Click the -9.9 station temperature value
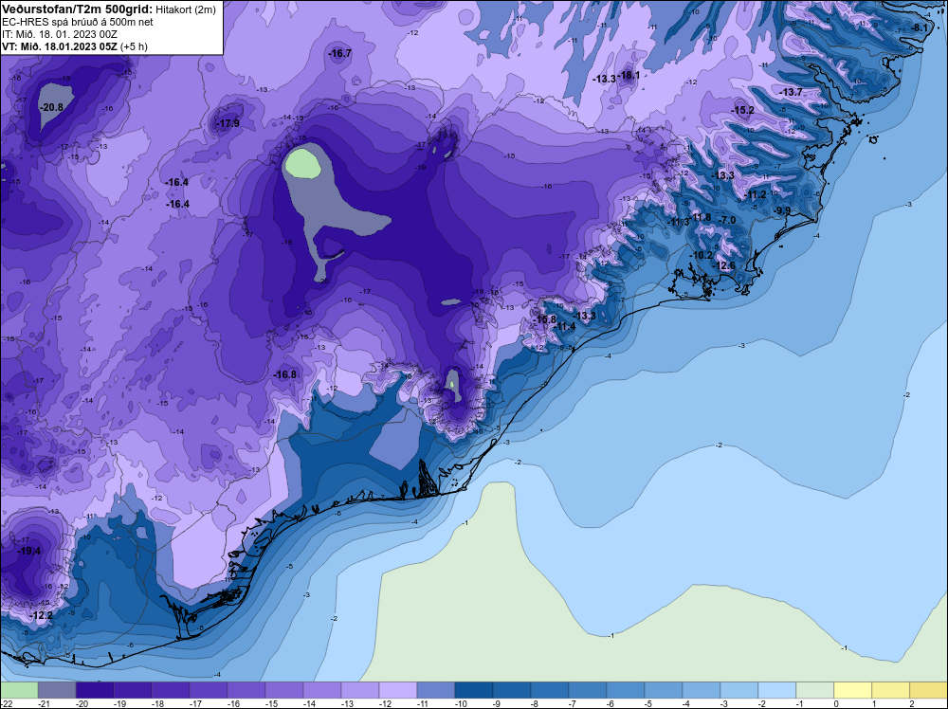948x709 pixels. click(x=782, y=210)
